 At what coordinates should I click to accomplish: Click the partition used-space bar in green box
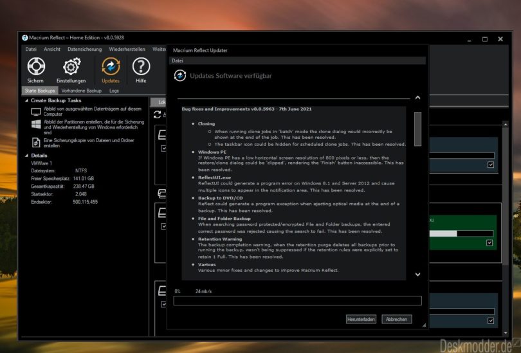(x=461, y=234)
